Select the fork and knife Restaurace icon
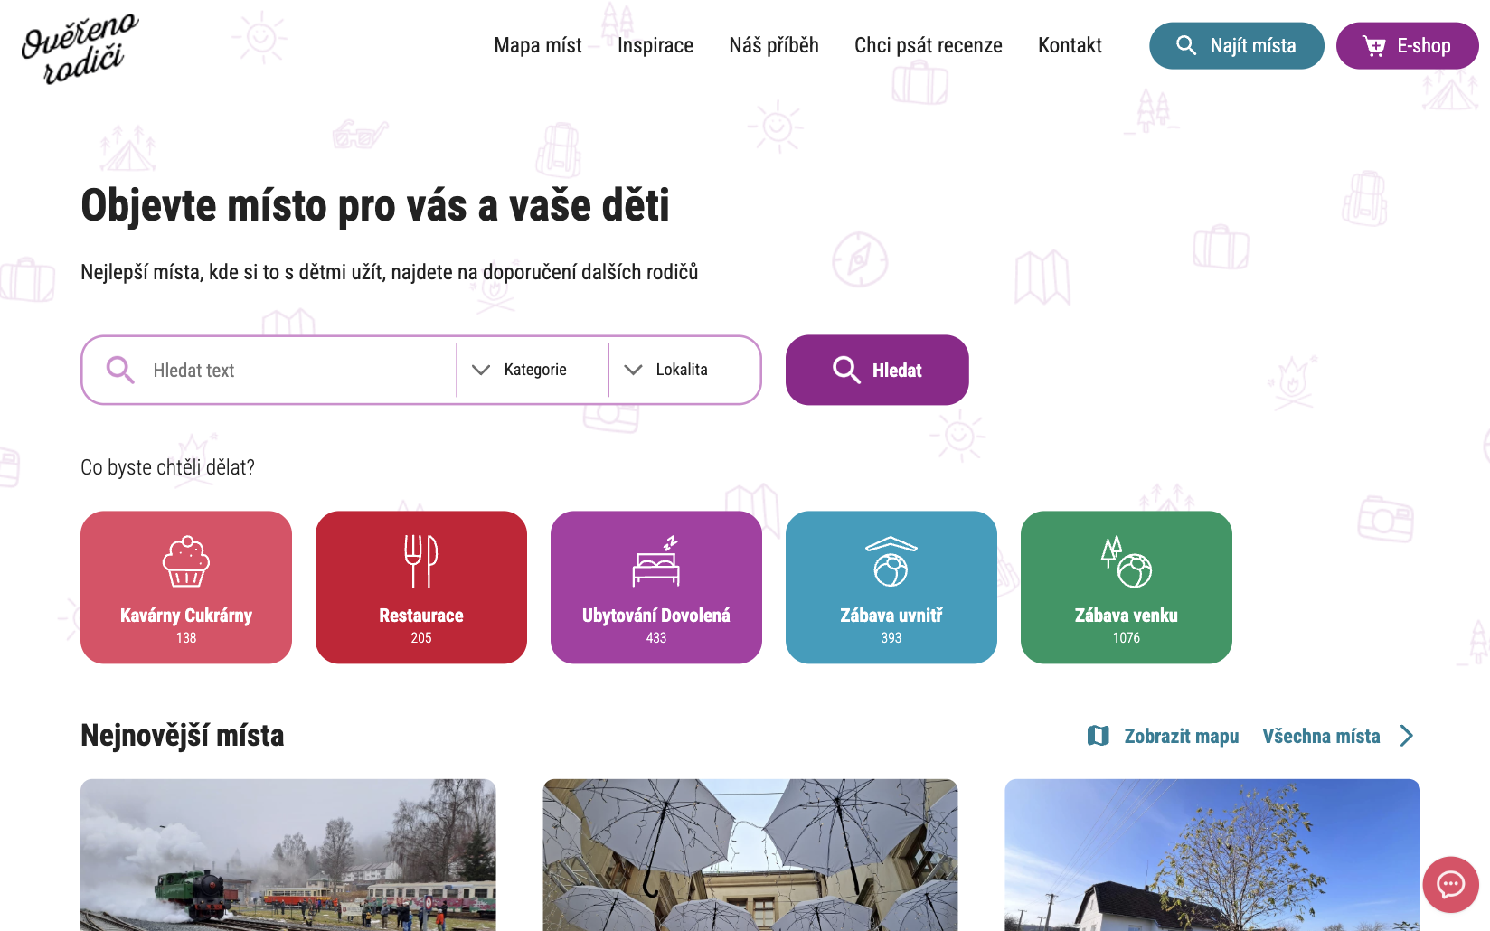The width and height of the screenshot is (1490, 931). pyautogui.click(x=421, y=561)
